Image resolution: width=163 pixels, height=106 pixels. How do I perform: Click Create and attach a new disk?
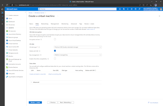coord(37,74)
